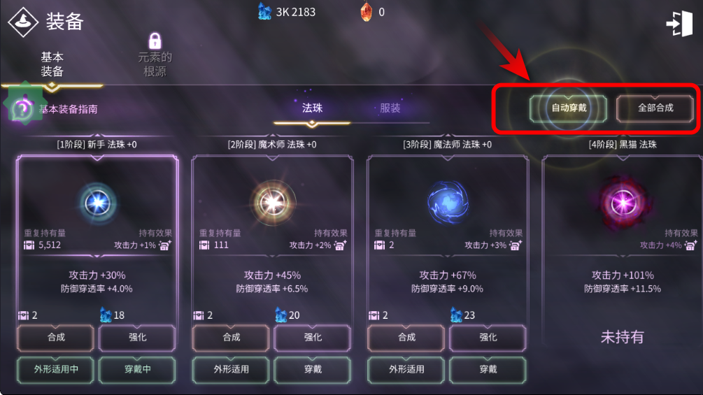
Task: Click the 全部合成 button
Action: pyautogui.click(x=655, y=108)
